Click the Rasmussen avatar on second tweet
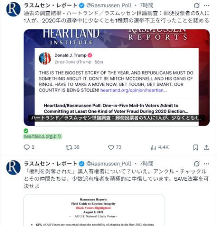217x226 pixels. [x=14, y=168]
